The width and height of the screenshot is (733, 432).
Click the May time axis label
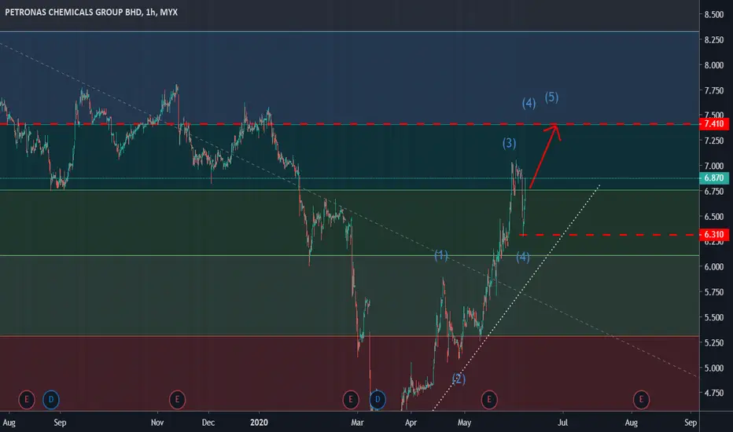464,423
